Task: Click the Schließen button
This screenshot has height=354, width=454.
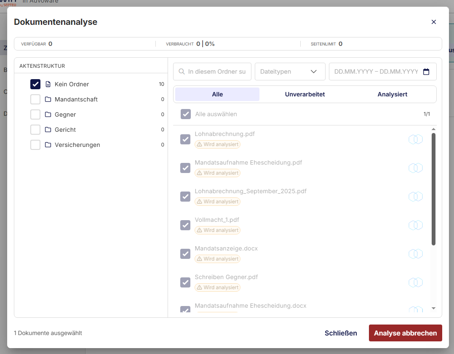Action: click(341, 333)
